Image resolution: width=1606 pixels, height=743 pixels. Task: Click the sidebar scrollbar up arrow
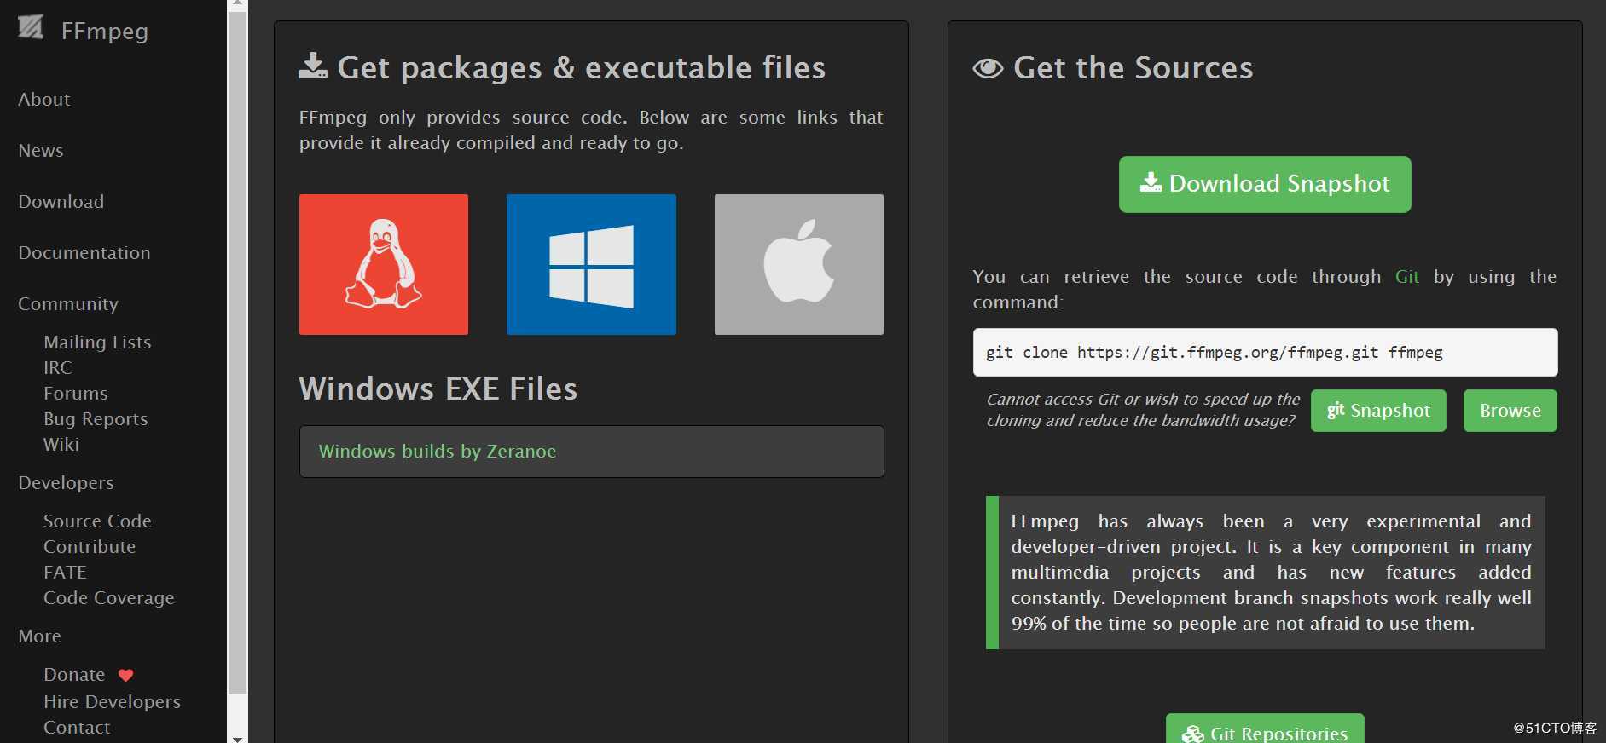(x=238, y=4)
